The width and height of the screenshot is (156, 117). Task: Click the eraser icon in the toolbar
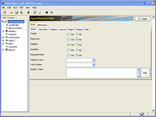40,12
